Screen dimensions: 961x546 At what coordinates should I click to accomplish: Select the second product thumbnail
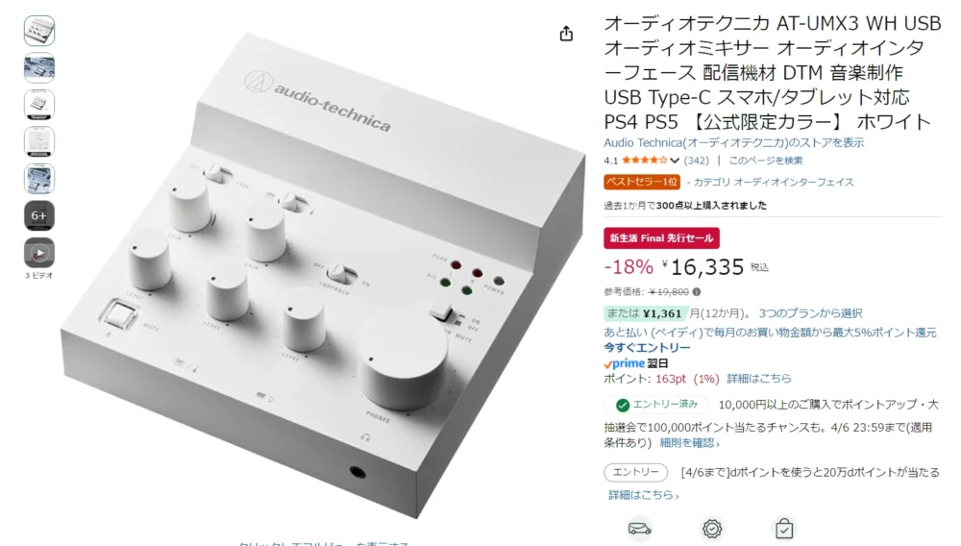[39, 67]
